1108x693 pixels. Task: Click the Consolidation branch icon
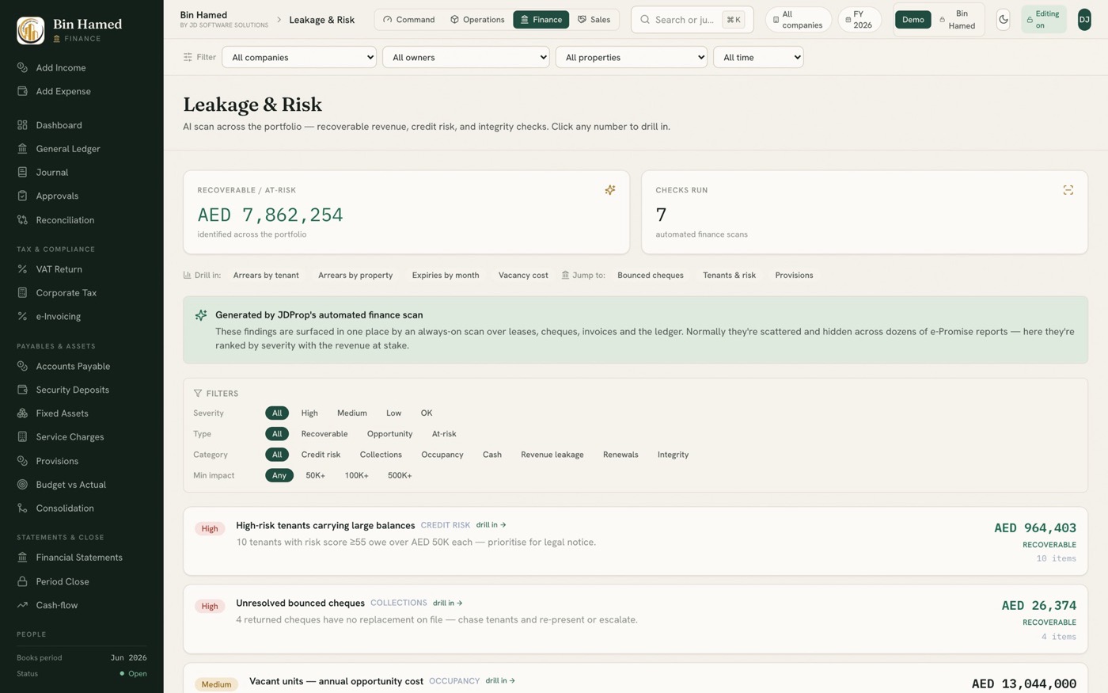point(22,508)
